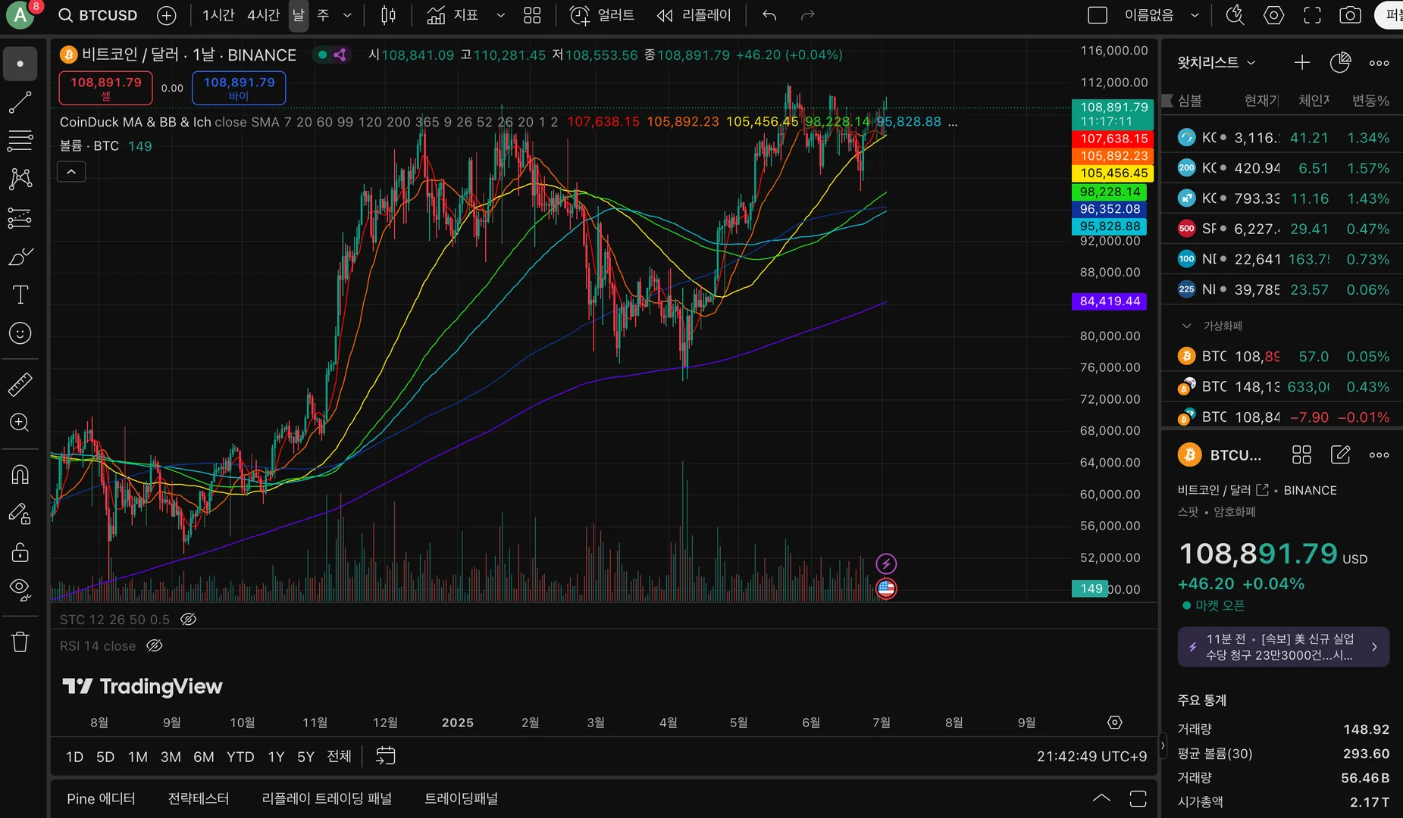This screenshot has width=1403, height=818.
Task: Toggle the magnet snapping mode
Action: pos(20,474)
